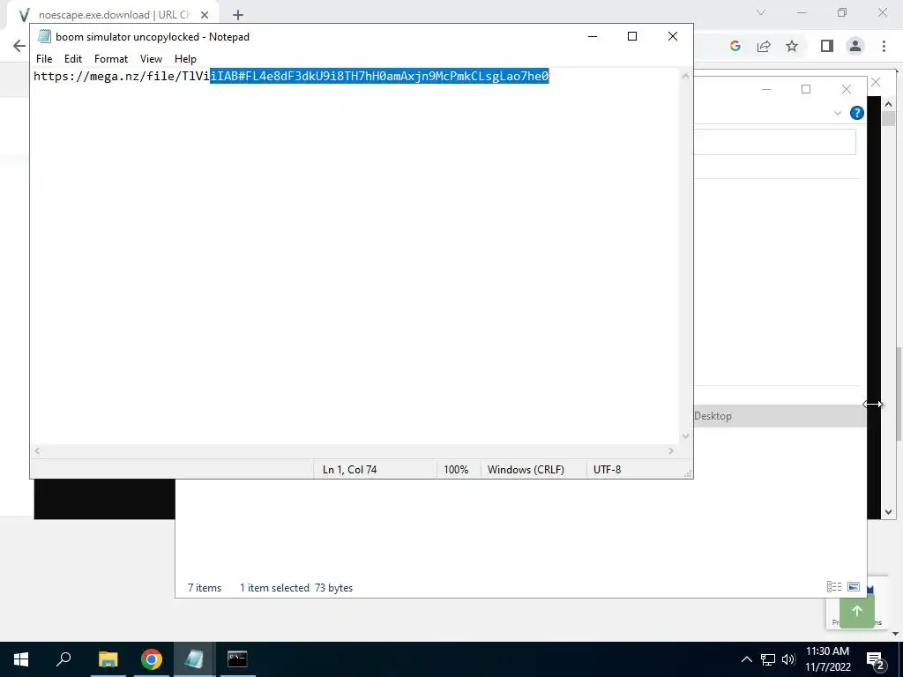Show hidden system tray icons
The width and height of the screenshot is (903, 677).
746,659
